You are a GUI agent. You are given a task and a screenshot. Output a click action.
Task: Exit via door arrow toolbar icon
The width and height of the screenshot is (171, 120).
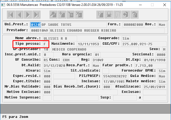[x=126, y=15]
